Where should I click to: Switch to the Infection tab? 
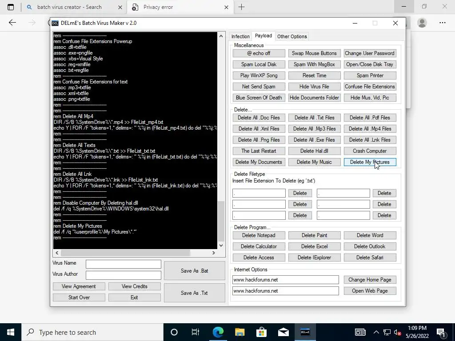click(x=240, y=36)
